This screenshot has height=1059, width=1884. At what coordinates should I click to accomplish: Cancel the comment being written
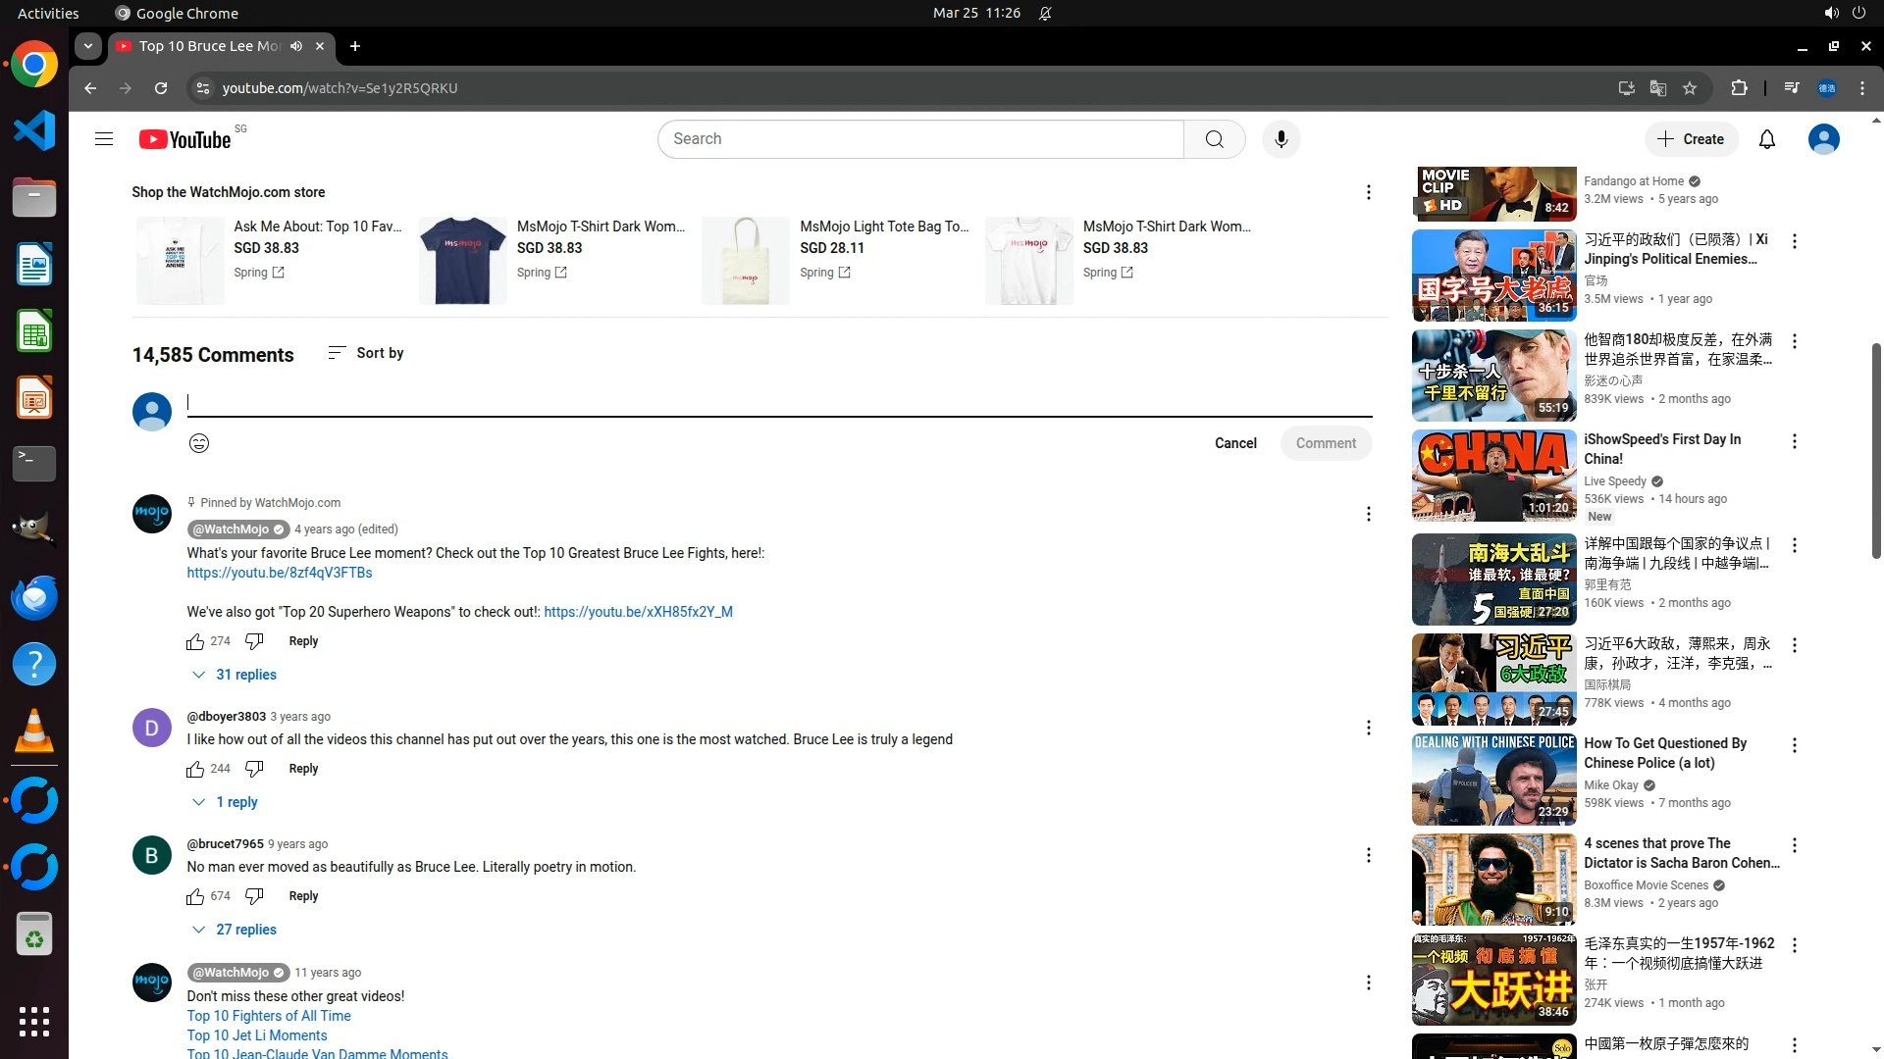click(x=1234, y=443)
